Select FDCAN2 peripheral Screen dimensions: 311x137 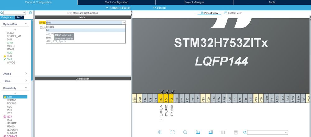coord(12,103)
